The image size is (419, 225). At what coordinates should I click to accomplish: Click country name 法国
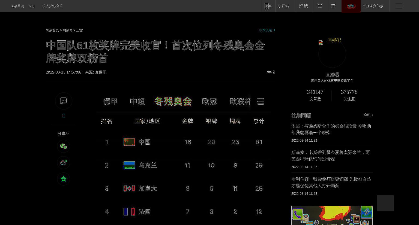click(x=145, y=212)
